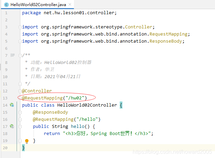
Task: Click the "/hello" string literal on line 16
Action: click(x=87, y=119)
